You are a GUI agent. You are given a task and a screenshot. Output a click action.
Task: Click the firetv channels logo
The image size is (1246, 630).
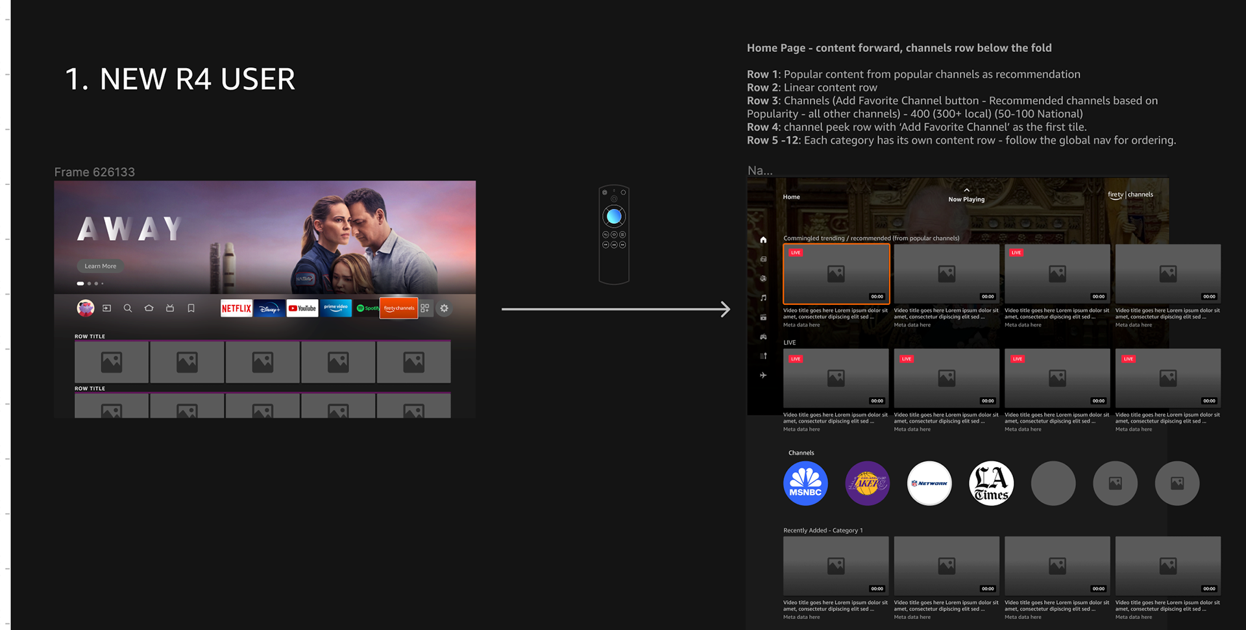click(x=1130, y=195)
